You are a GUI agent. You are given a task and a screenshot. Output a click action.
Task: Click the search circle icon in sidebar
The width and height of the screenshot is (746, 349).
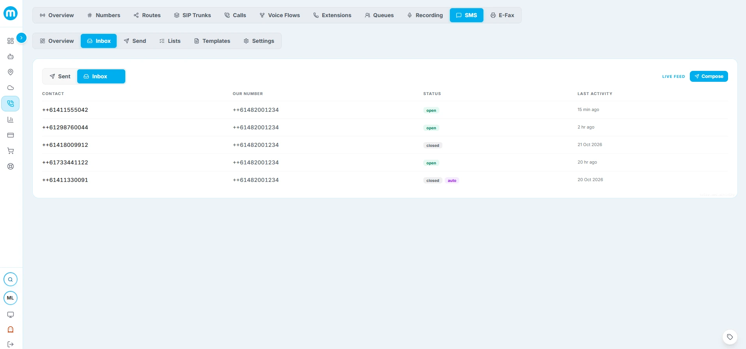pyautogui.click(x=11, y=279)
